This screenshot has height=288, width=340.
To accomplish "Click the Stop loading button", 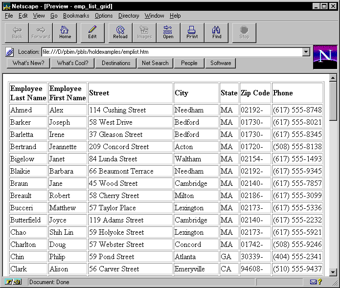I will (244, 33).
